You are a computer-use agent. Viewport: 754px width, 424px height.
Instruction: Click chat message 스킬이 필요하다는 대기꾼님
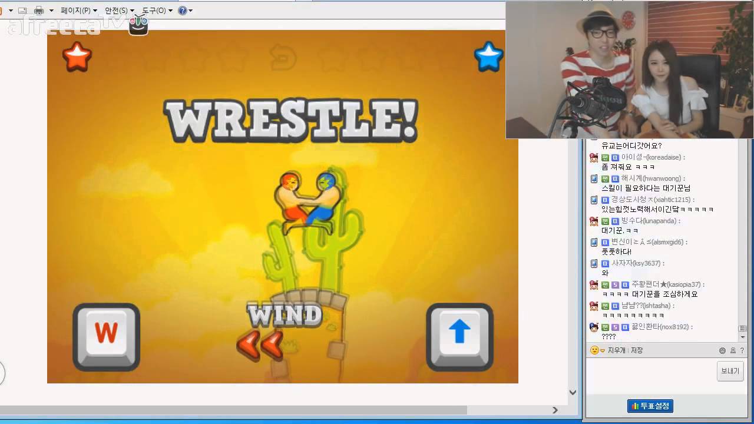point(646,188)
